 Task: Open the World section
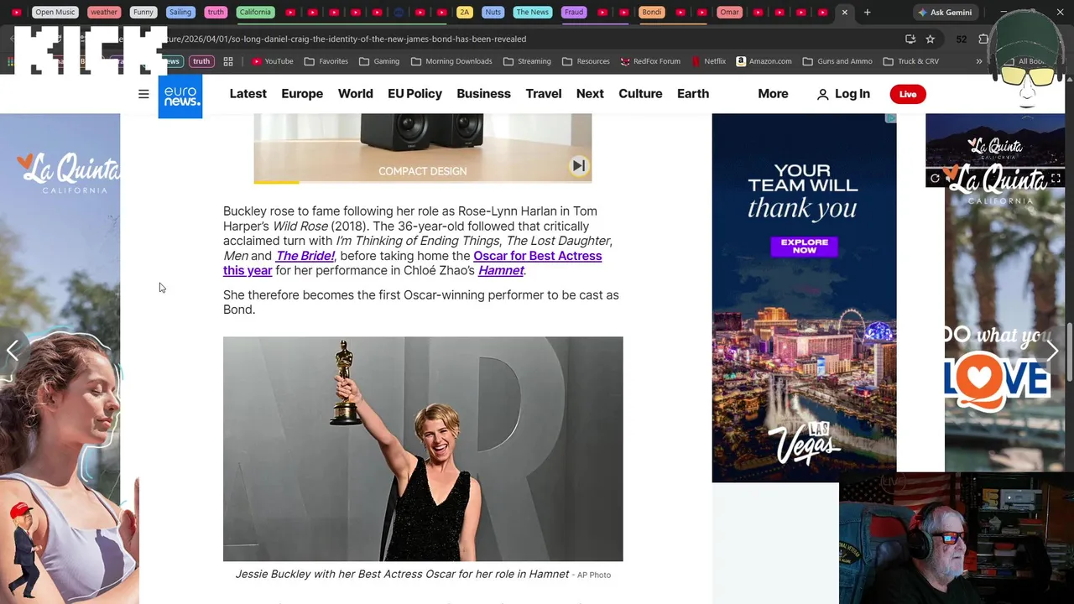pos(356,94)
